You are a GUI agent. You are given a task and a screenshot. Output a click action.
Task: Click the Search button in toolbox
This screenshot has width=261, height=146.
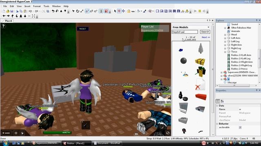click(x=205, y=32)
